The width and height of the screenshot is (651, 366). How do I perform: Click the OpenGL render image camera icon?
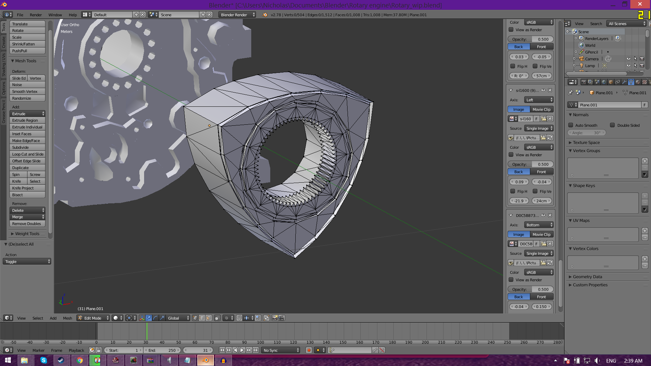click(x=275, y=318)
